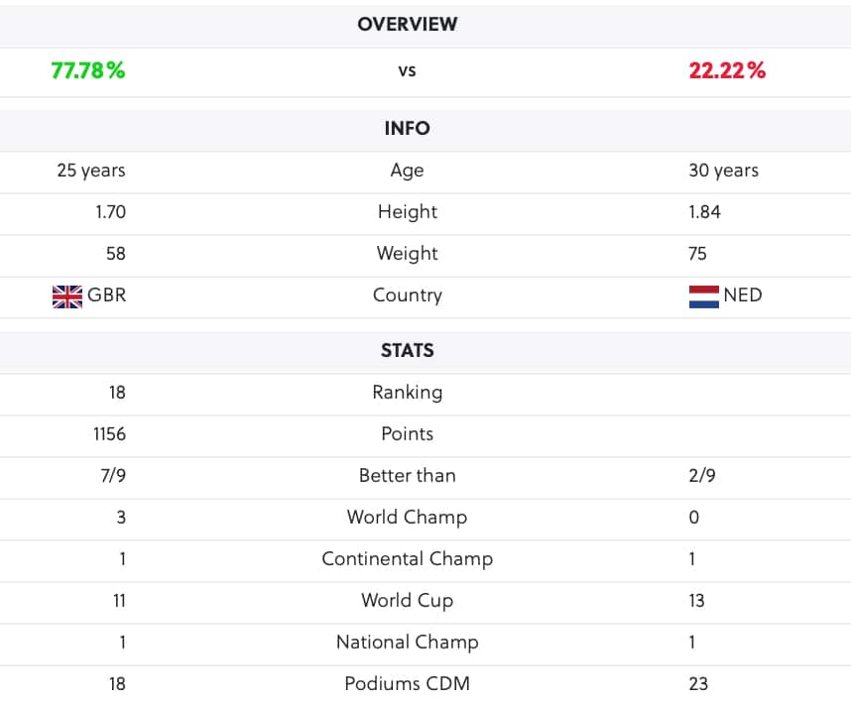Select the World Cup row label
The height and width of the screenshot is (705, 851).
coord(407,601)
